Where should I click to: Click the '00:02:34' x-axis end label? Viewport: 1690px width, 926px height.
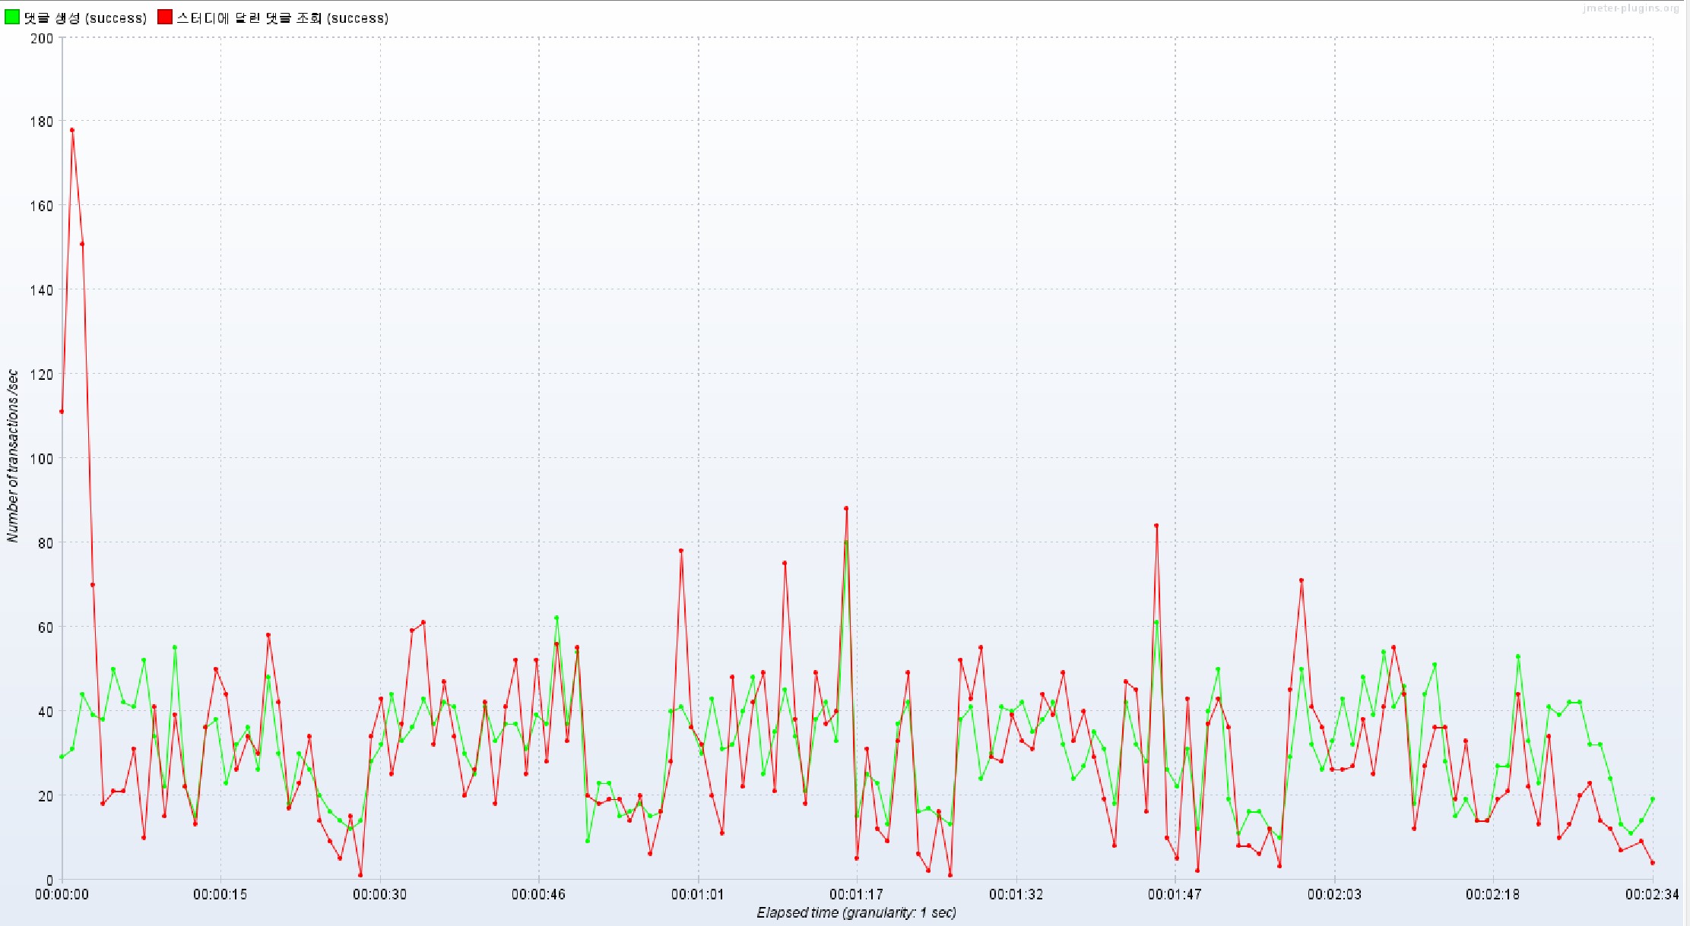pos(1652,894)
